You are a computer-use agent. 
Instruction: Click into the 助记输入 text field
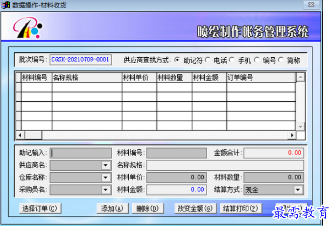coord(81,153)
